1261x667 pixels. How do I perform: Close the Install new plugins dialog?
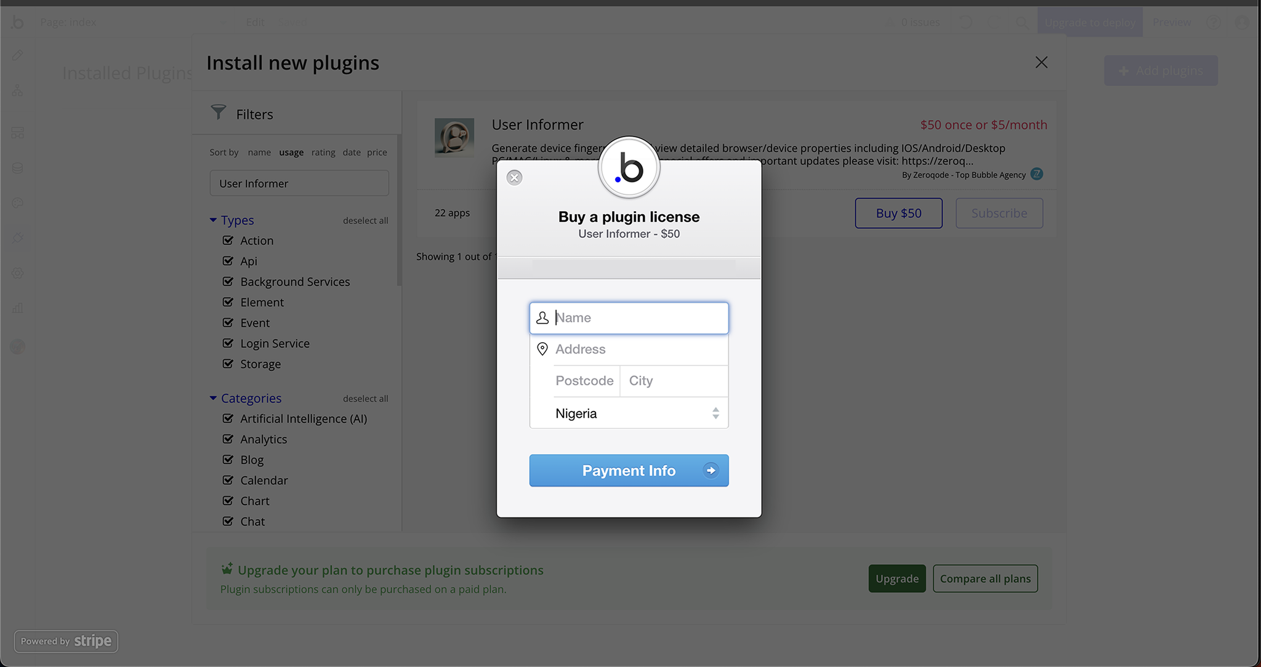click(1041, 63)
